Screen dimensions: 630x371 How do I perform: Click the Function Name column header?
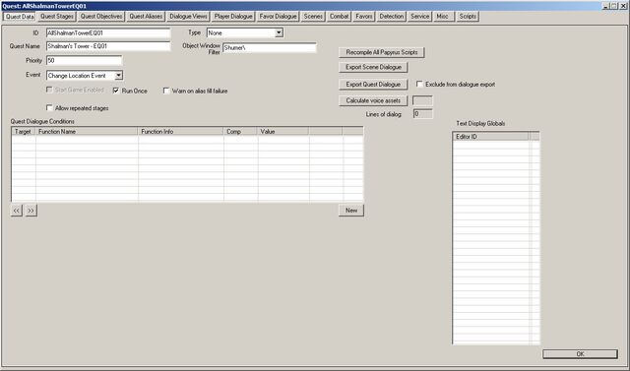click(87, 131)
